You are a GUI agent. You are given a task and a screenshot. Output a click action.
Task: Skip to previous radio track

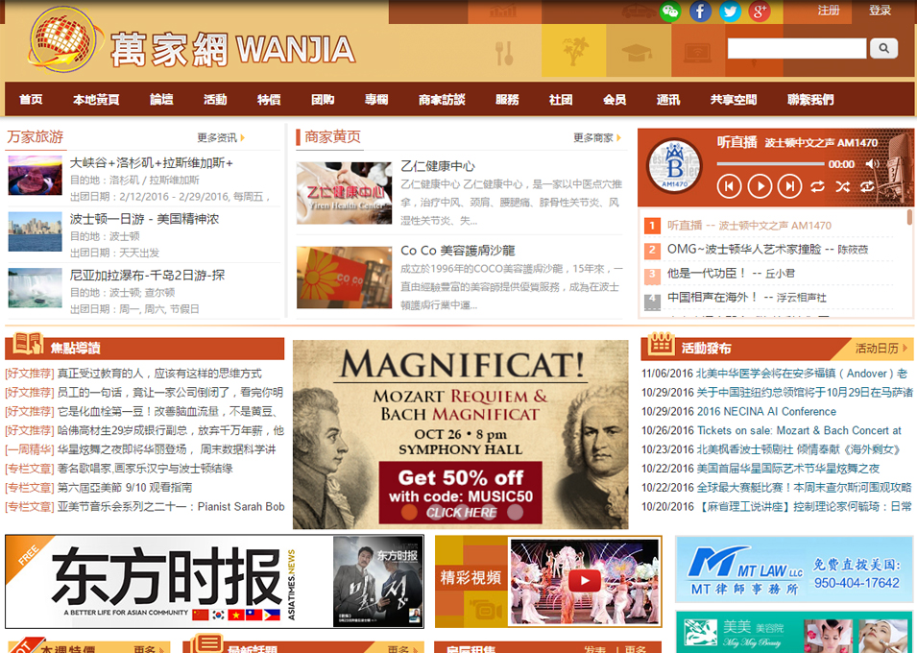(729, 186)
